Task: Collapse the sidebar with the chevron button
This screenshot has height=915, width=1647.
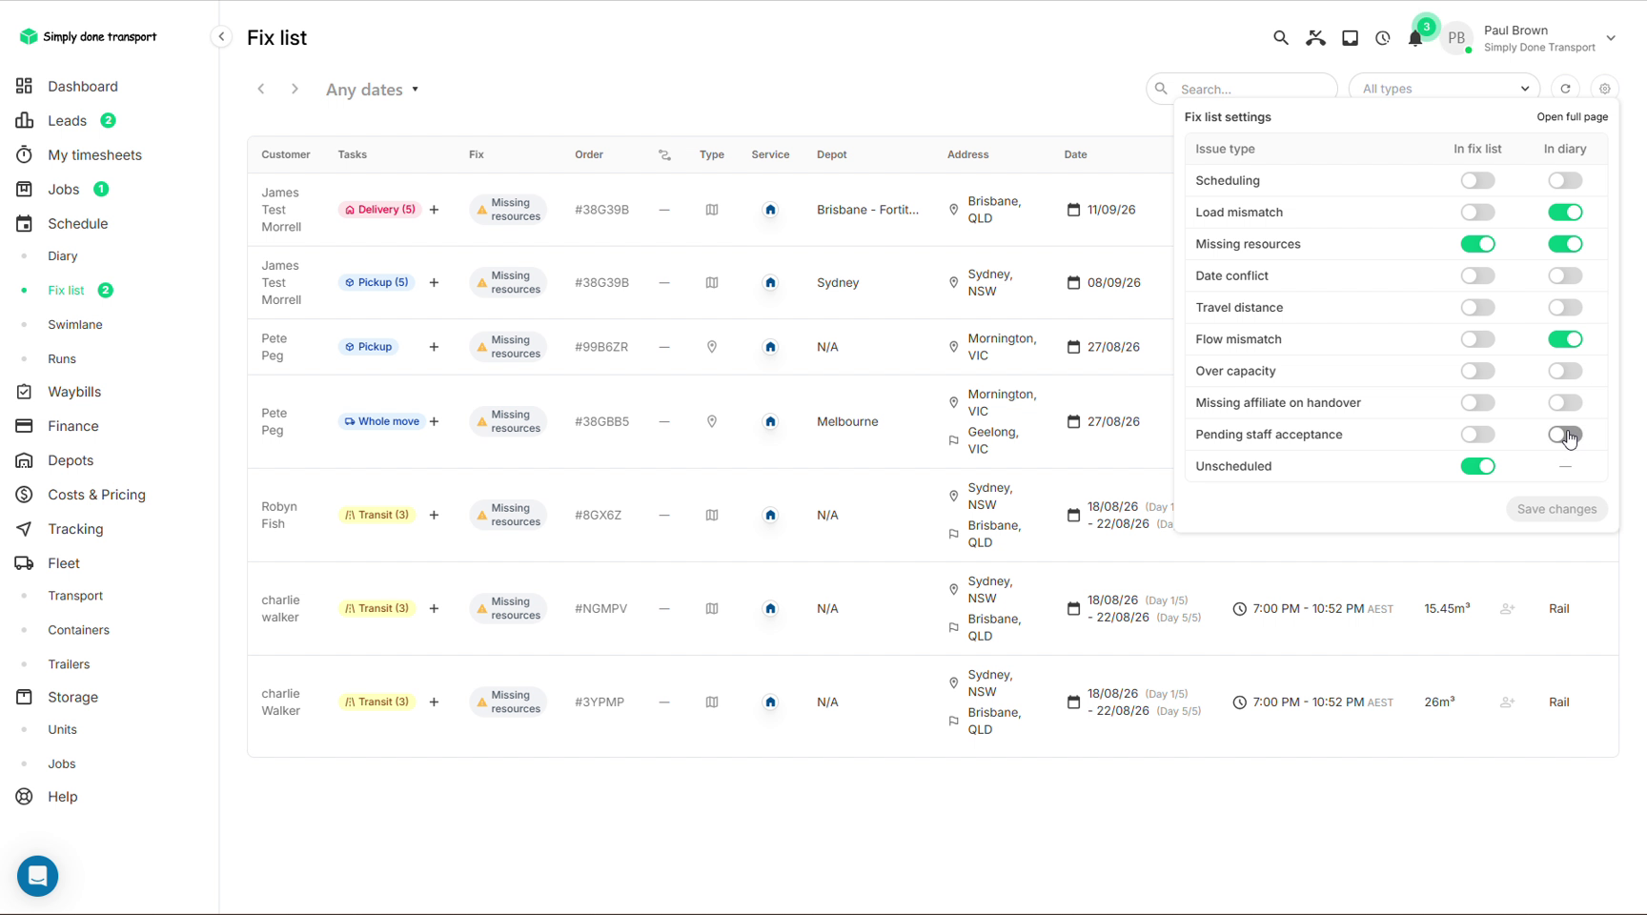Action: pos(221,37)
